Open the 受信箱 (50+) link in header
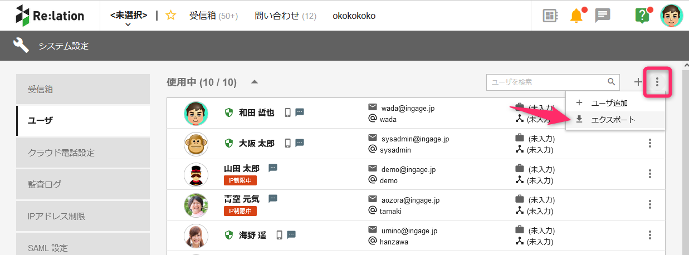 (213, 16)
